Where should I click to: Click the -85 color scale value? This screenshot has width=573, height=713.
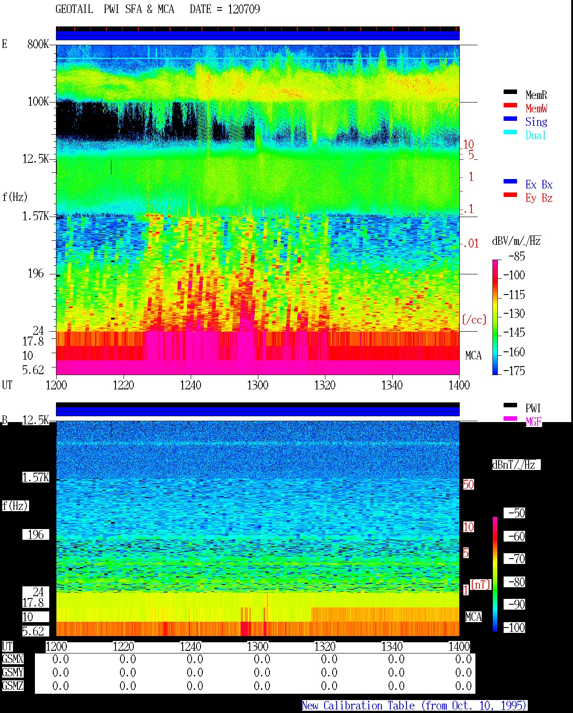pos(517,256)
